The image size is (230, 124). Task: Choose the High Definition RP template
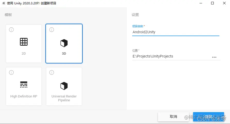click(x=24, y=86)
